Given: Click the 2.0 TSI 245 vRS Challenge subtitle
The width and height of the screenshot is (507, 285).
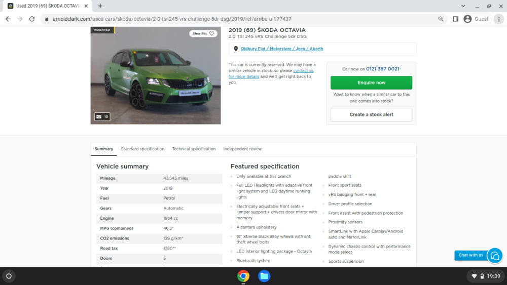Looking at the screenshot, I should pos(268,36).
